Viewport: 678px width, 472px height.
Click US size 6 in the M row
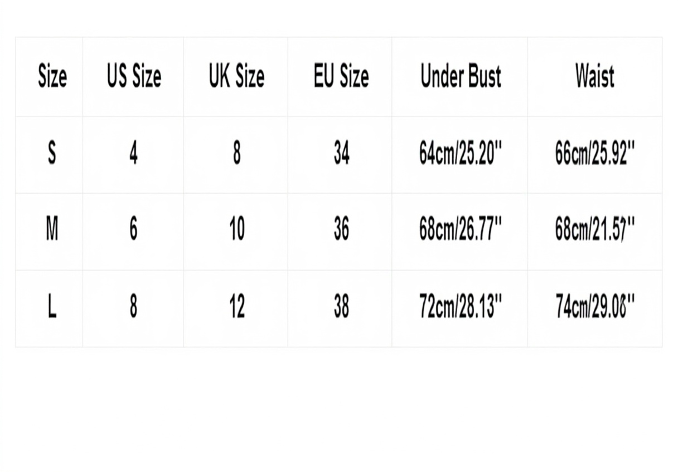134,229
